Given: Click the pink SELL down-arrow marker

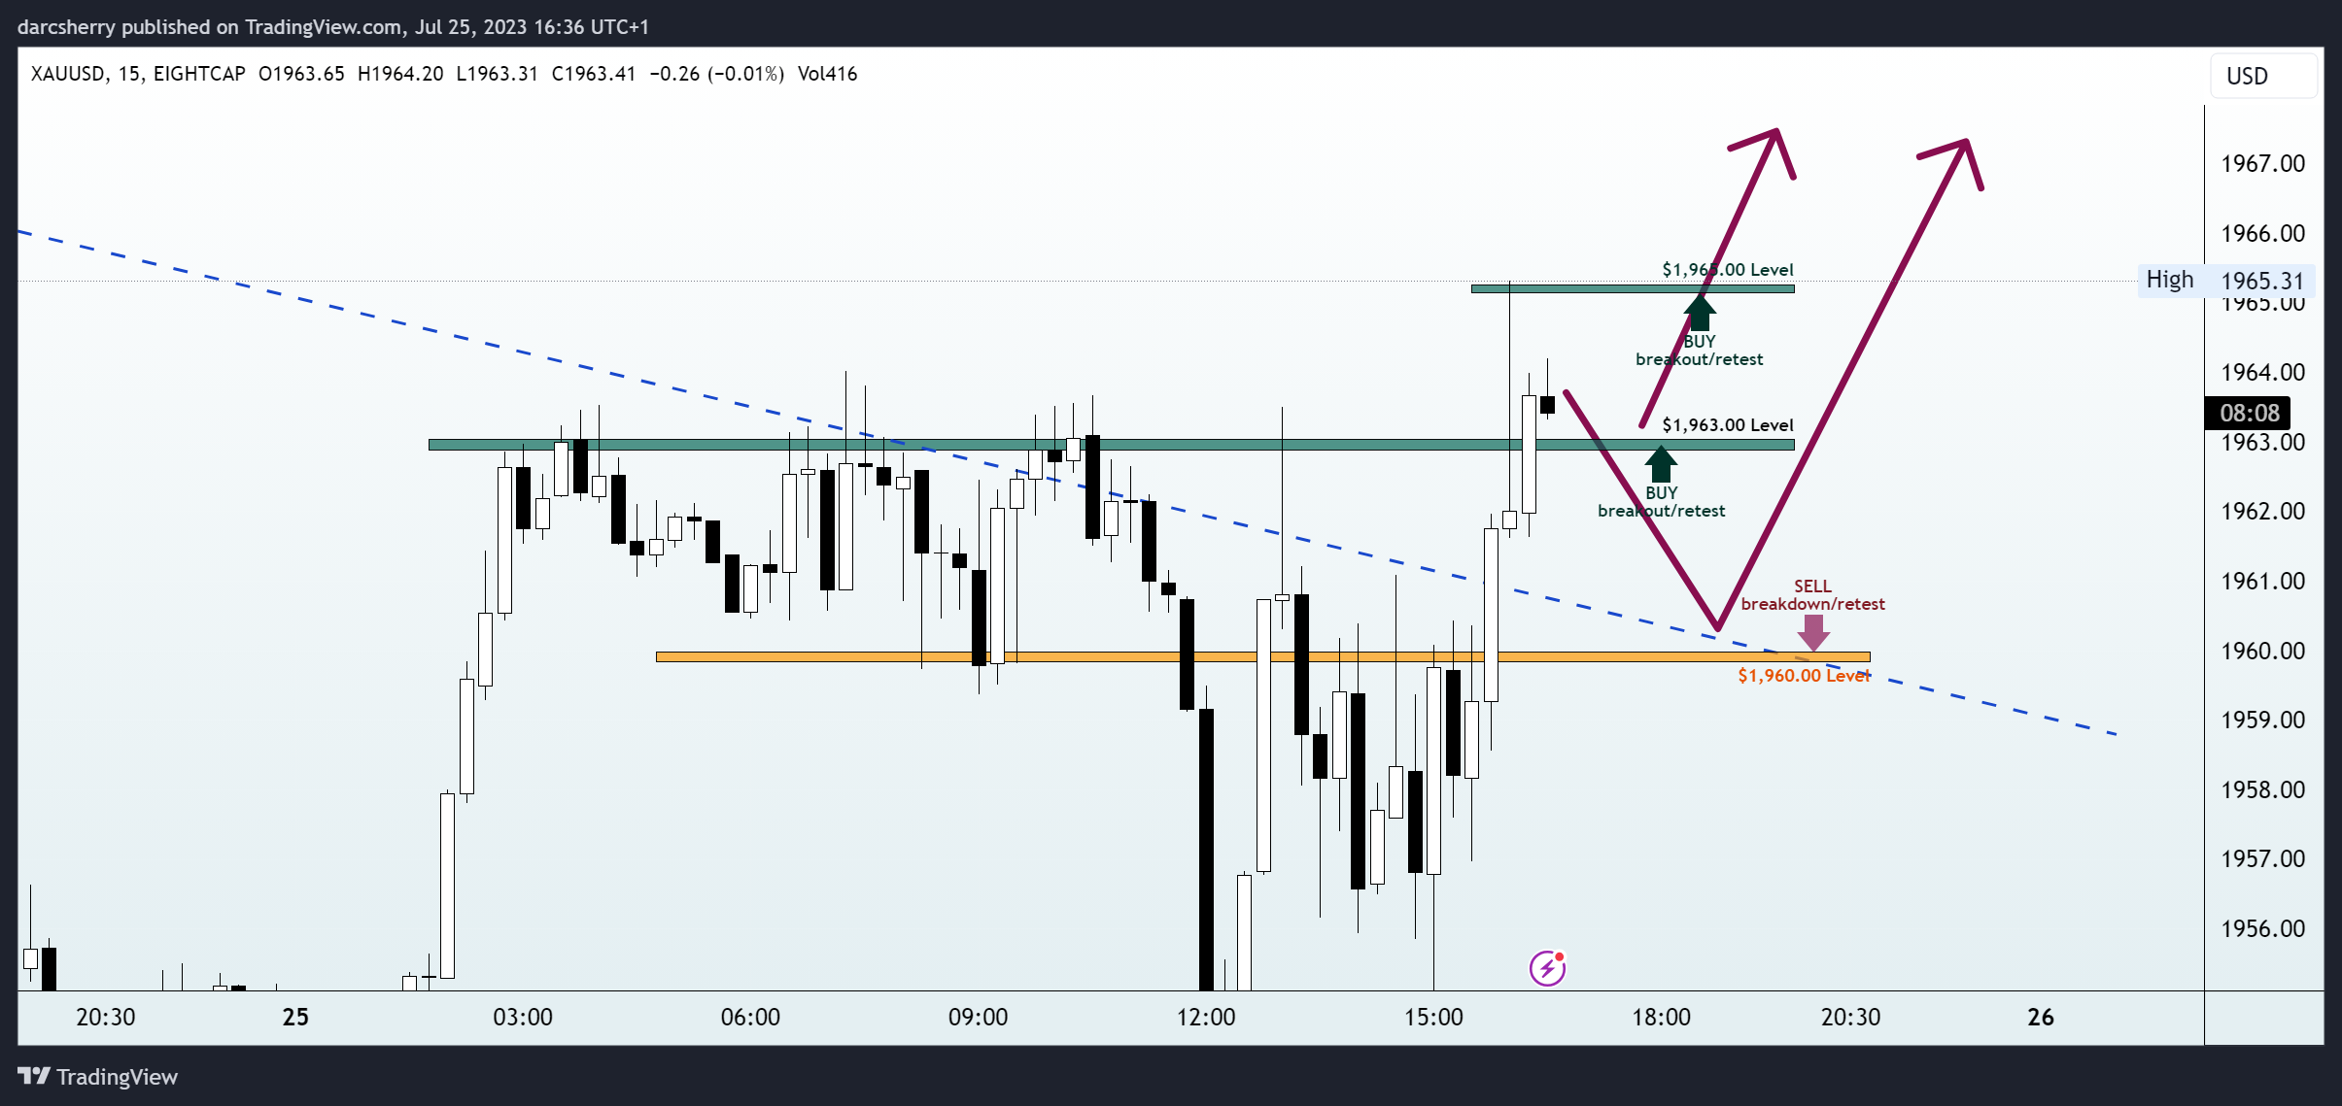Looking at the screenshot, I should pyautogui.click(x=1813, y=633).
